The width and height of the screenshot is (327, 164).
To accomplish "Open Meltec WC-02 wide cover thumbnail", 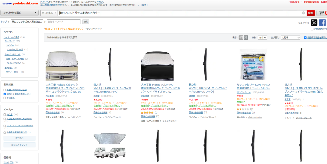I will tap(157, 66).
